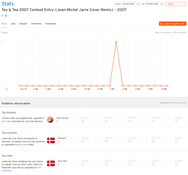
Task: Follow the Pro plan link under Top listeners
Action: [x=8, y=121]
